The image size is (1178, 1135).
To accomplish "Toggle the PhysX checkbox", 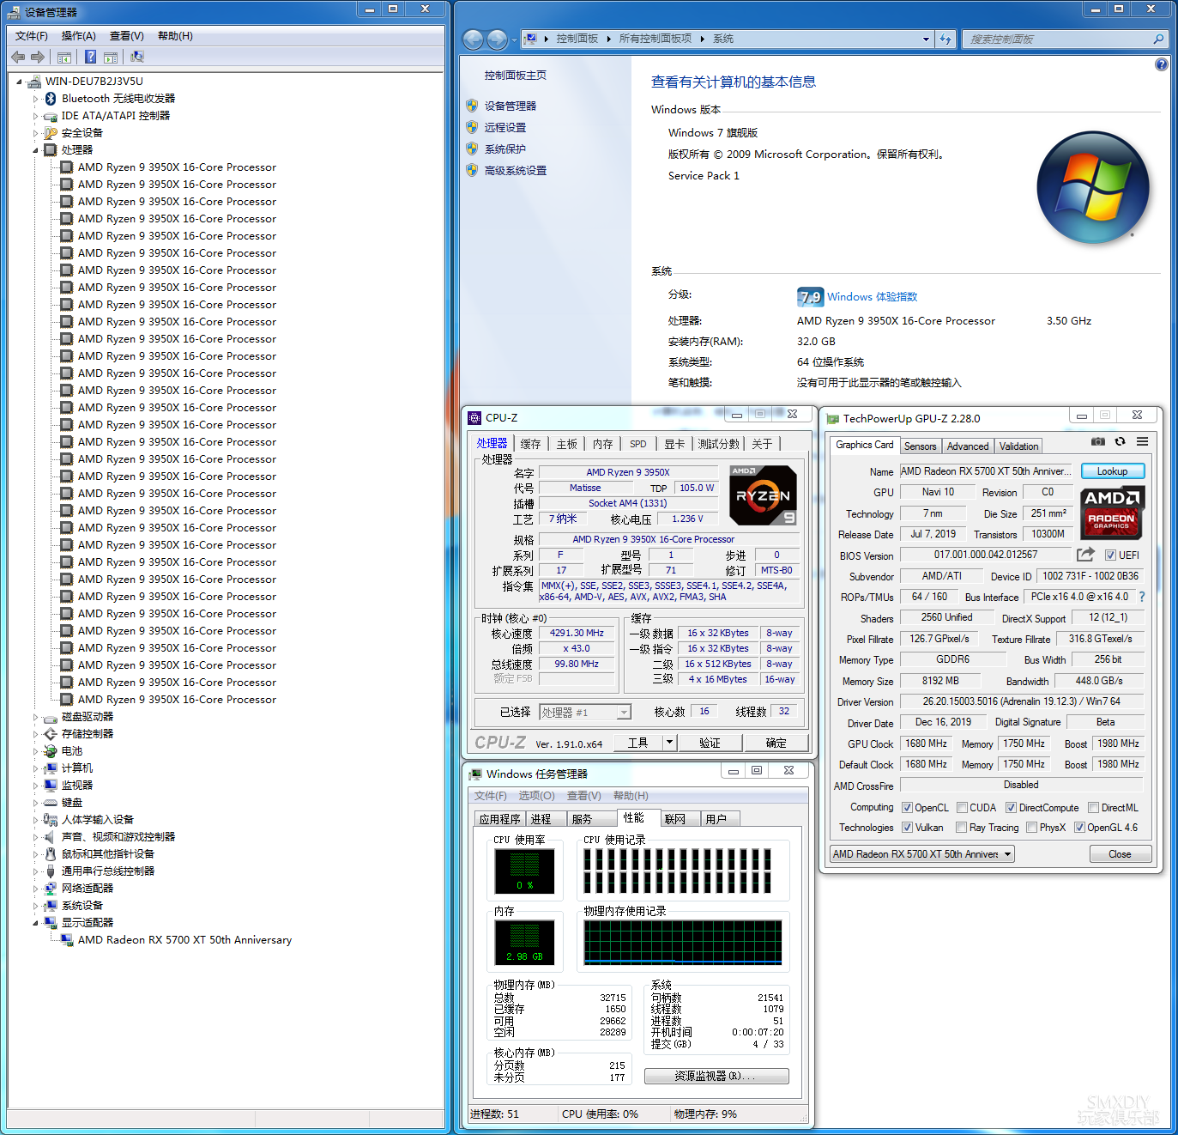I will point(1031,828).
